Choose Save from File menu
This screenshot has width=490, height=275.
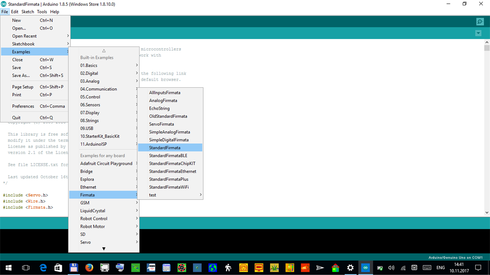point(35,68)
